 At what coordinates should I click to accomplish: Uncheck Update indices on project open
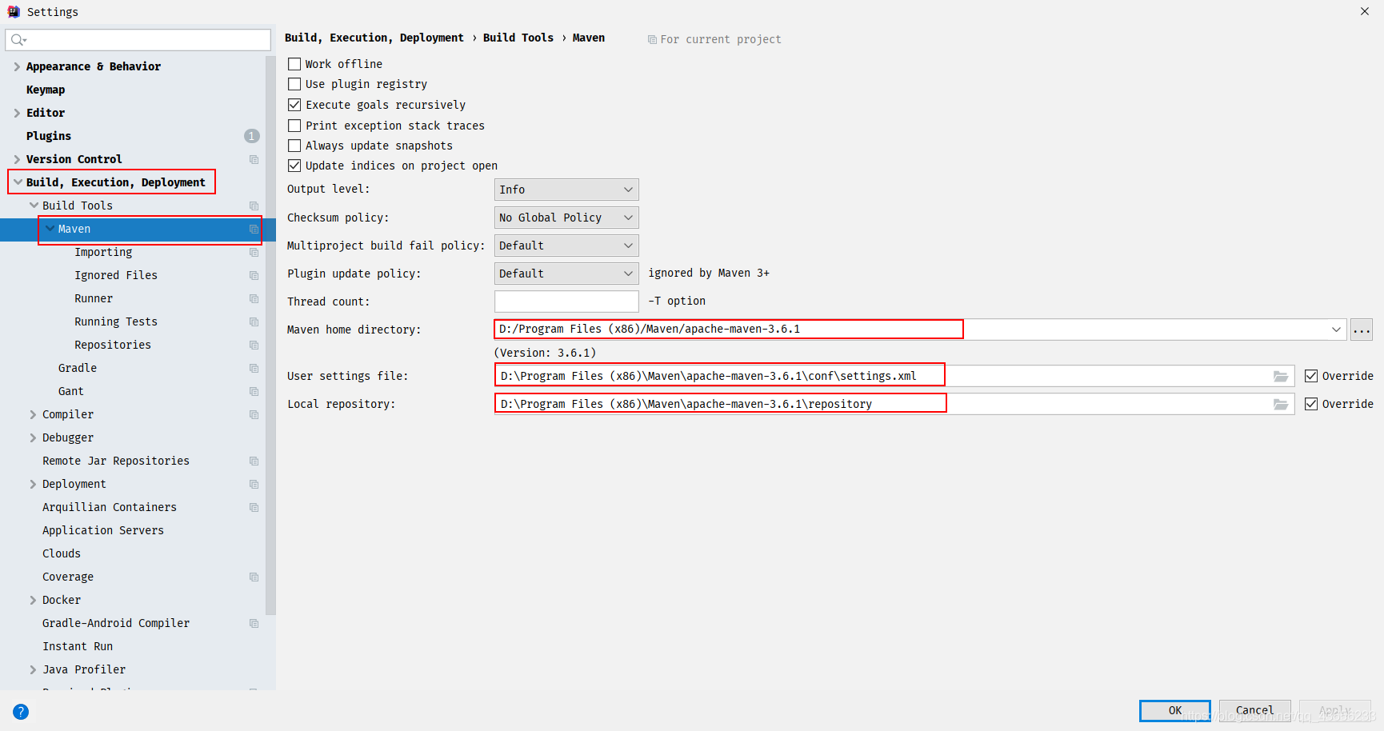click(x=294, y=166)
